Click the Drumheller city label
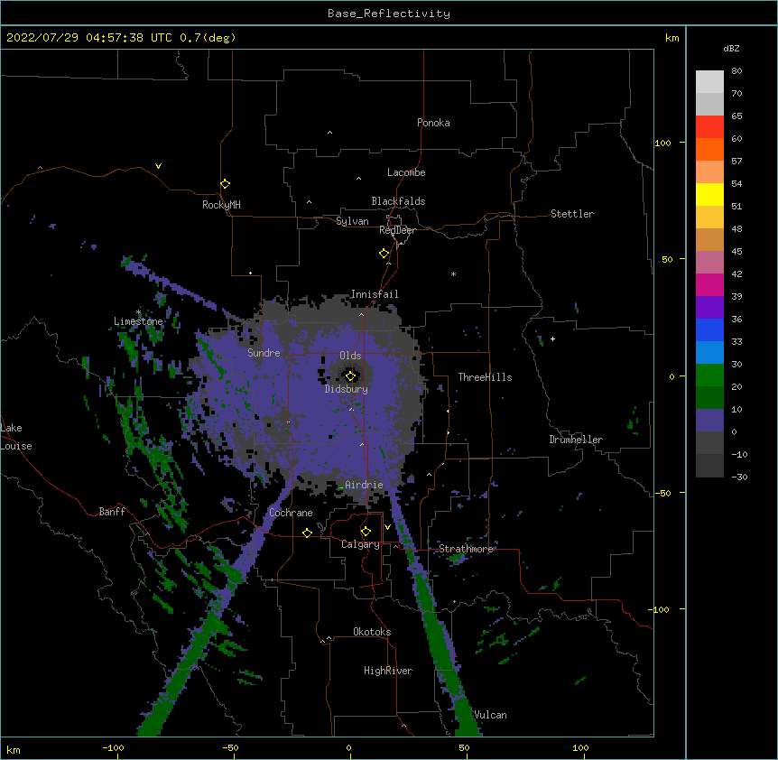 coord(576,440)
